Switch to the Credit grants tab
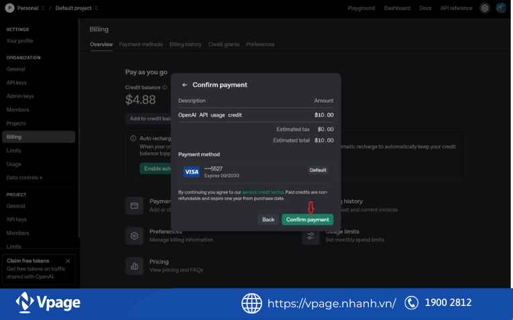Viewport: 513px width, 320px height. (224, 44)
